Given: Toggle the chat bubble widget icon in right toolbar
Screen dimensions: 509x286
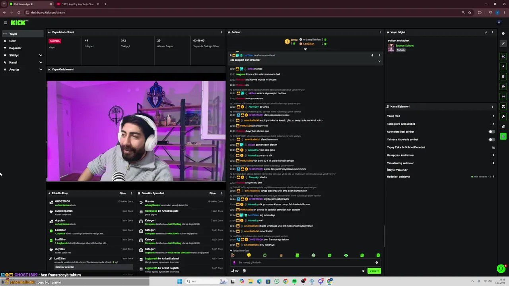Looking at the screenshot, I should click(x=503, y=86).
